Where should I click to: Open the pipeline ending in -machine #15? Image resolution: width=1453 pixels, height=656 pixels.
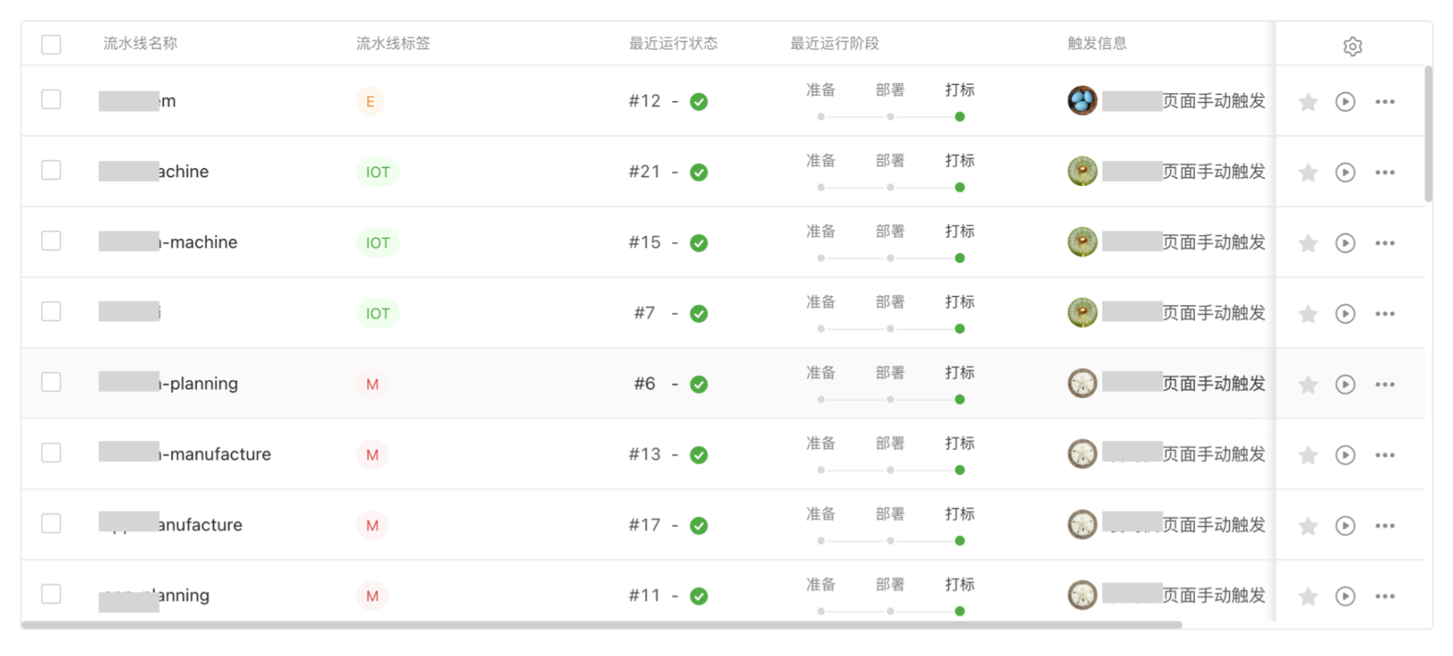(x=199, y=242)
